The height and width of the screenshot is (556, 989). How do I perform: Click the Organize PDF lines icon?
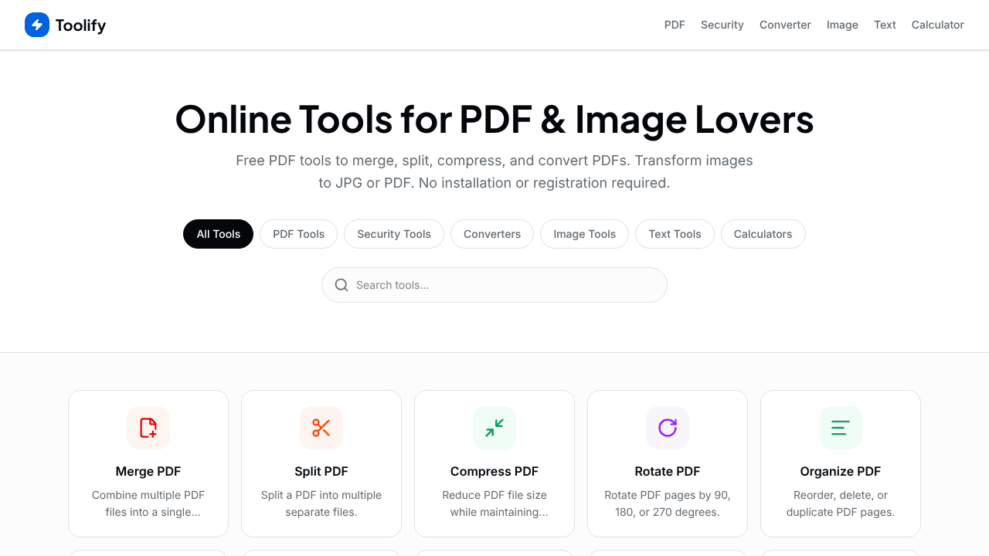(841, 428)
